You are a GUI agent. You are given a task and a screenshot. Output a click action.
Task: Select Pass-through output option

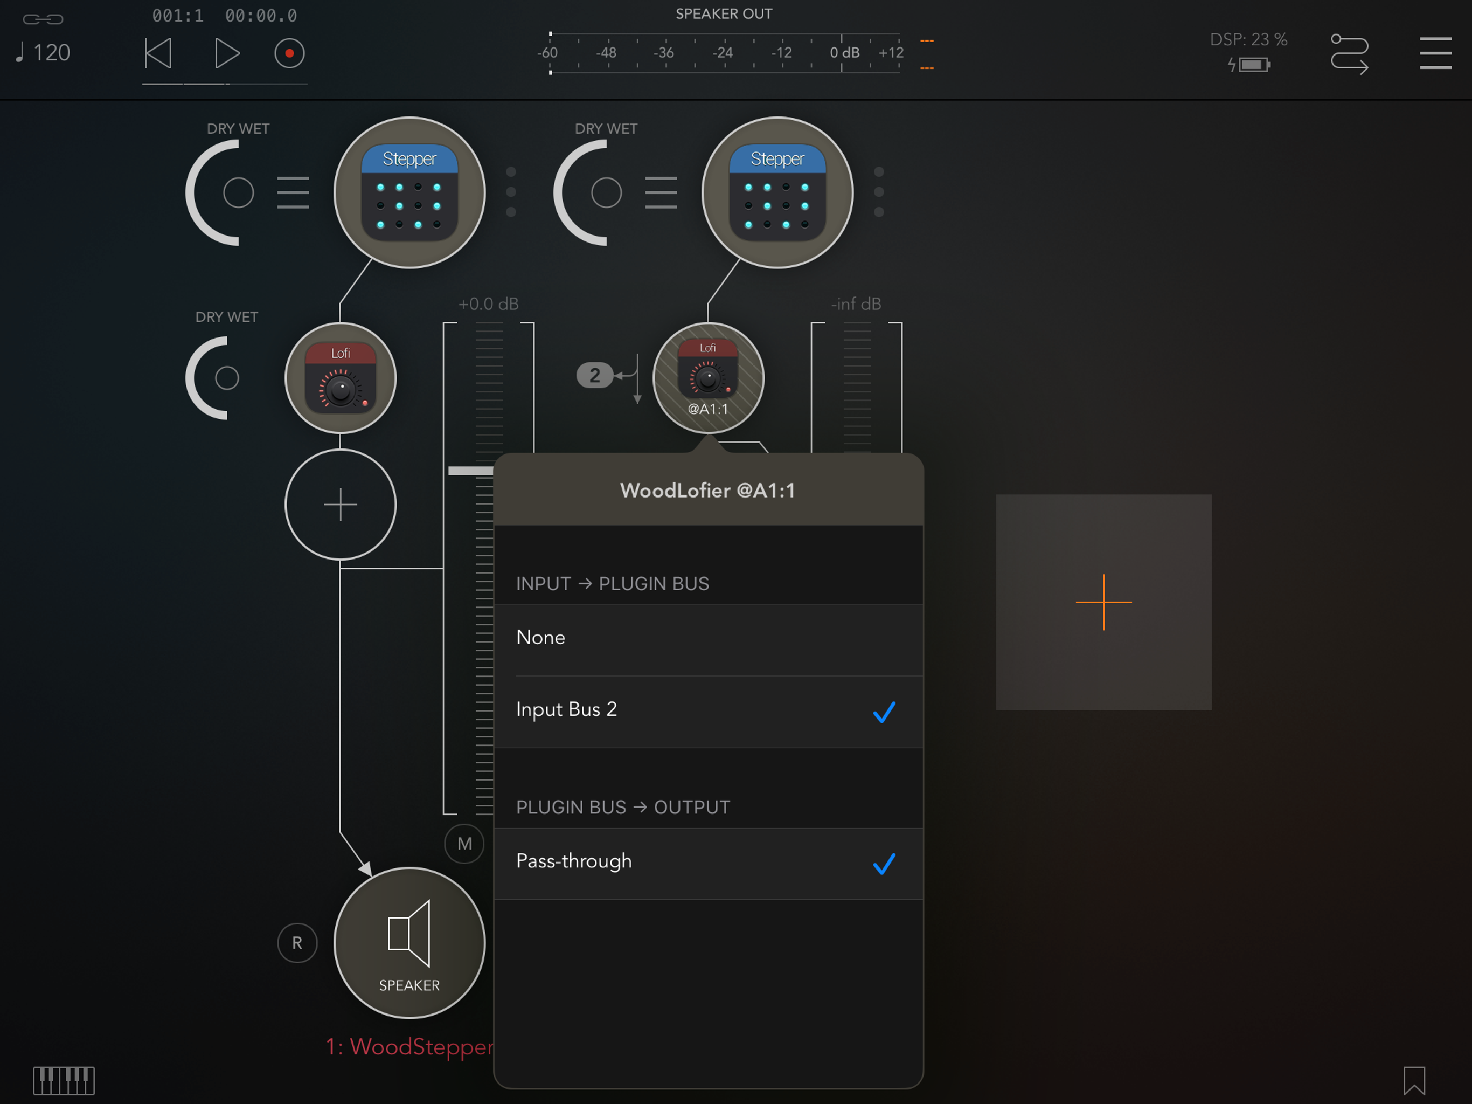coord(707,861)
